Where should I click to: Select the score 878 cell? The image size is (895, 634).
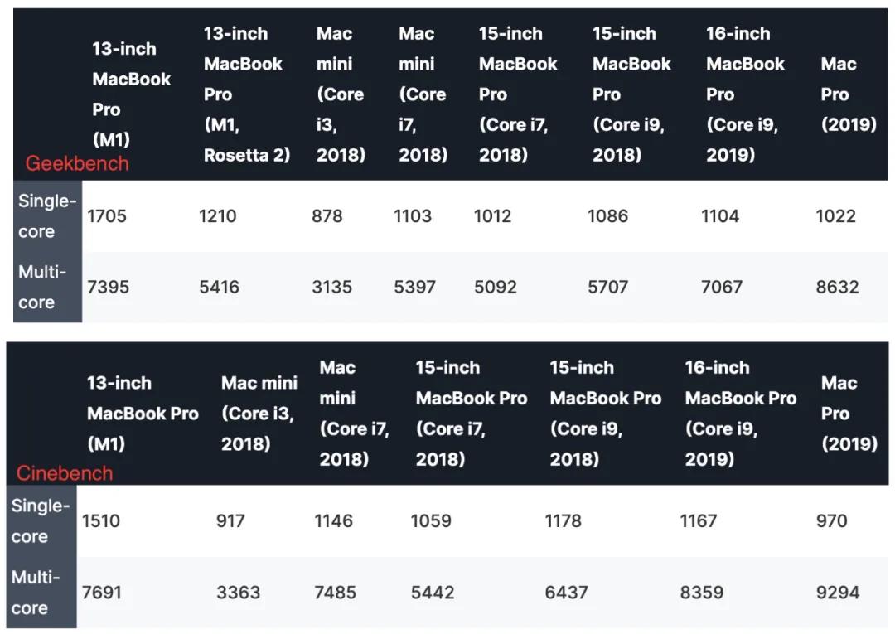[x=327, y=216]
